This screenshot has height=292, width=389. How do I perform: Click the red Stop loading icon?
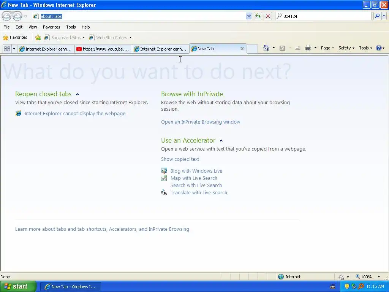[268, 16]
